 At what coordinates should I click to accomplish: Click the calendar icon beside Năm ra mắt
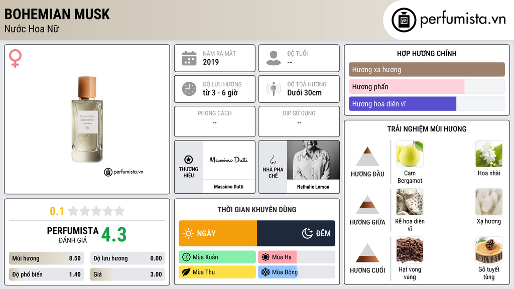coord(189,58)
